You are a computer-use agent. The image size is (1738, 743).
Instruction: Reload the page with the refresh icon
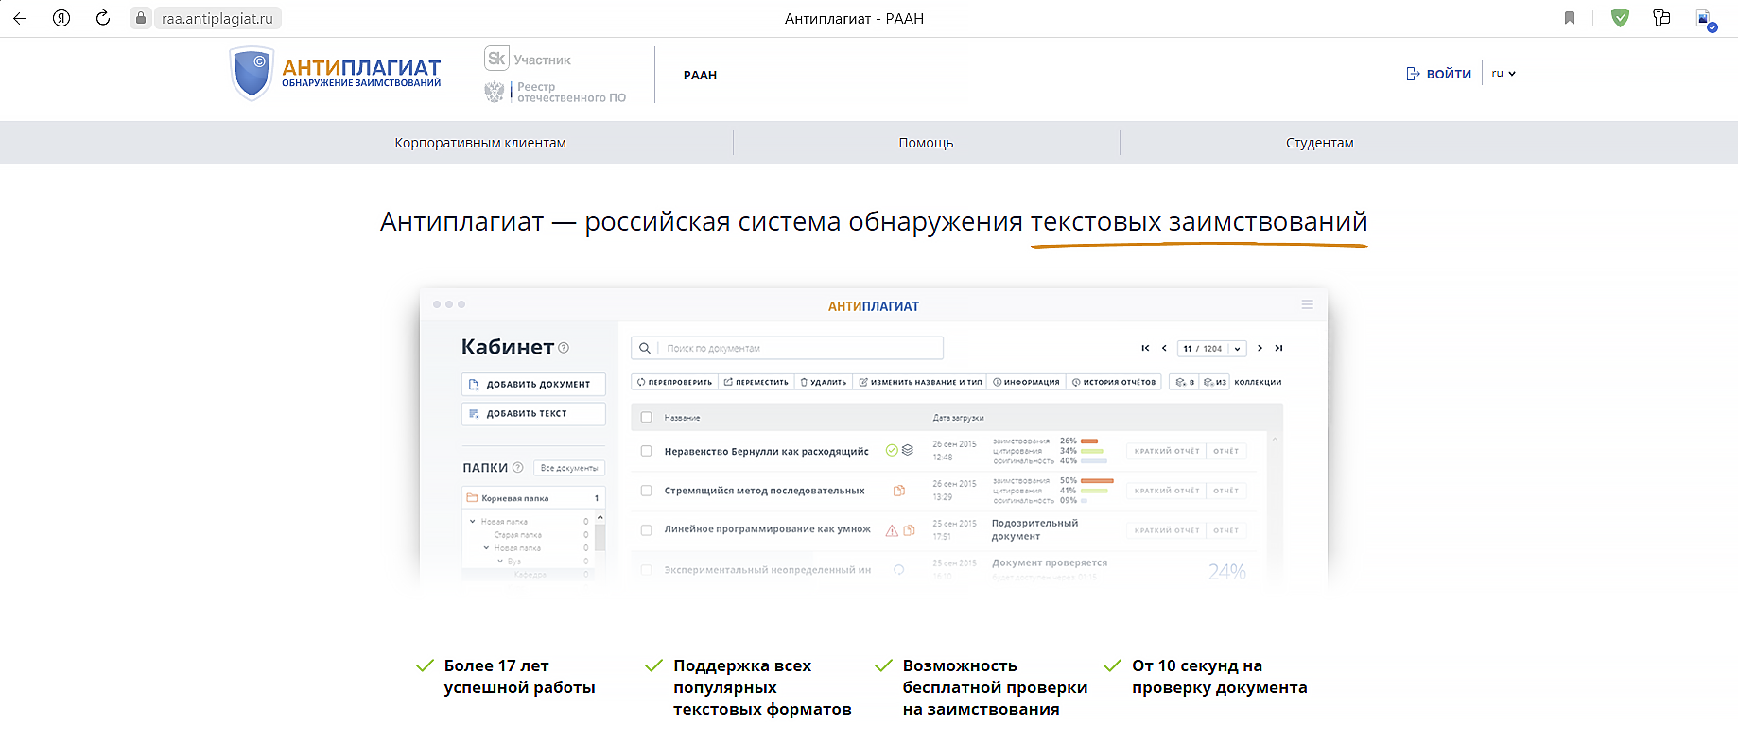point(103,18)
